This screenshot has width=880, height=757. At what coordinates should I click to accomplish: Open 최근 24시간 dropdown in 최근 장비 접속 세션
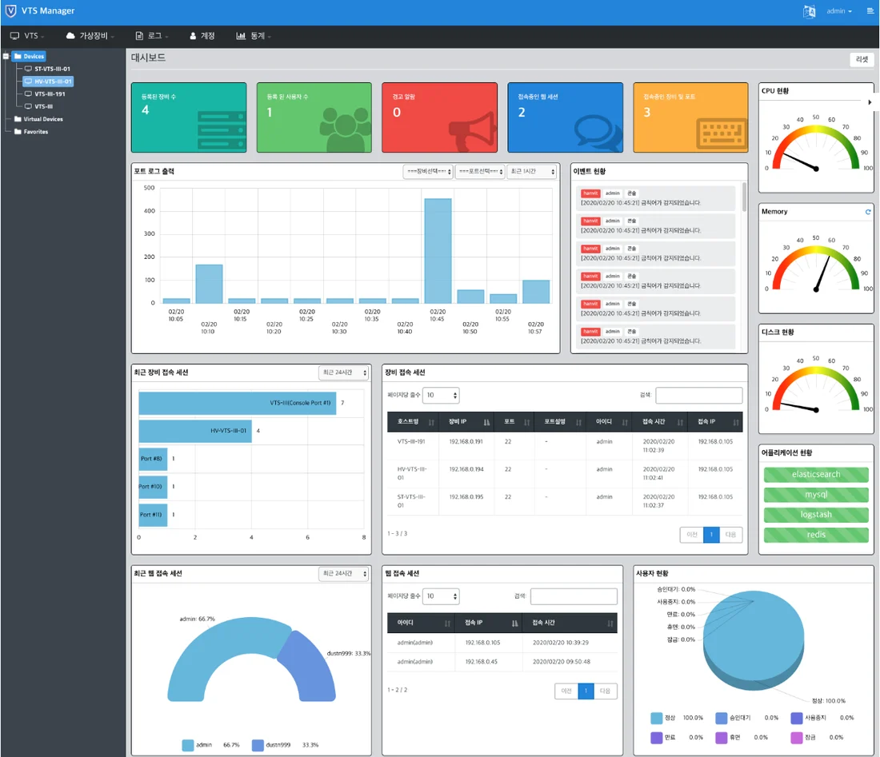point(343,373)
